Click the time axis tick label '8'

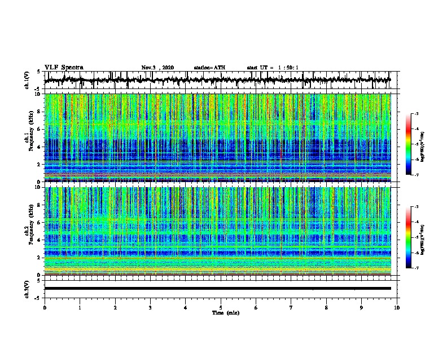point(326,308)
